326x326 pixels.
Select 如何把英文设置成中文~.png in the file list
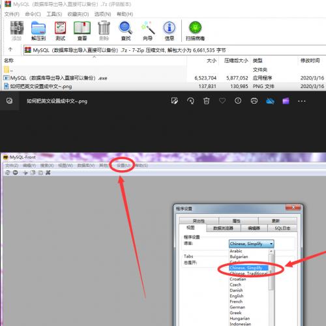(163, 86)
